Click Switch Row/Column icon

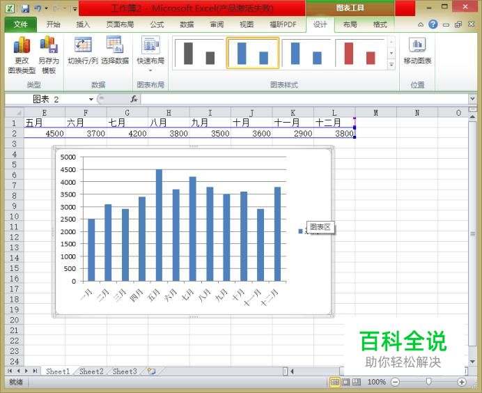[83, 45]
